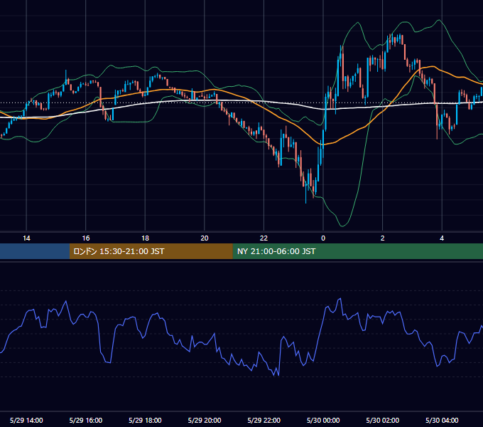Image resolution: width=483 pixels, height=427 pixels.
Task: Click the 22 hour axis label
Action: coord(264,238)
